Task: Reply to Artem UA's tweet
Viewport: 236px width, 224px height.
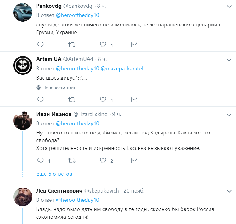Action: pyautogui.click(x=40, y=99)
